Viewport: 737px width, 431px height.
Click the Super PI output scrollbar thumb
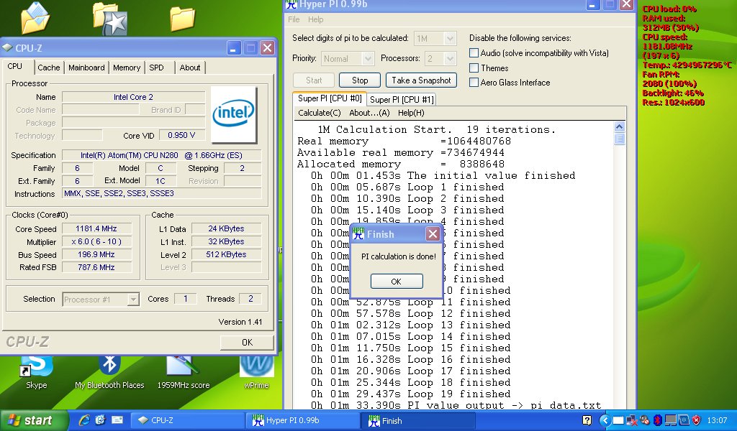(x=619, y=139)
